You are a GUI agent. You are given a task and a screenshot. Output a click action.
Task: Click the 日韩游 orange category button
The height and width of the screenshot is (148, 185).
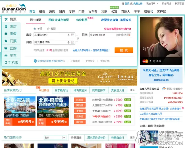80,117
